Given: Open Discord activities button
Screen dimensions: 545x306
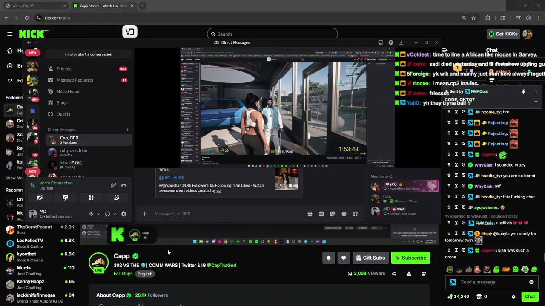Looking at the screenshot, I should click(91, 198).
